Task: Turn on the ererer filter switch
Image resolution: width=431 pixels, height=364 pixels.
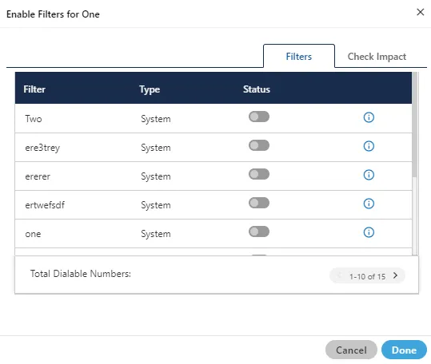Action: 259,174
